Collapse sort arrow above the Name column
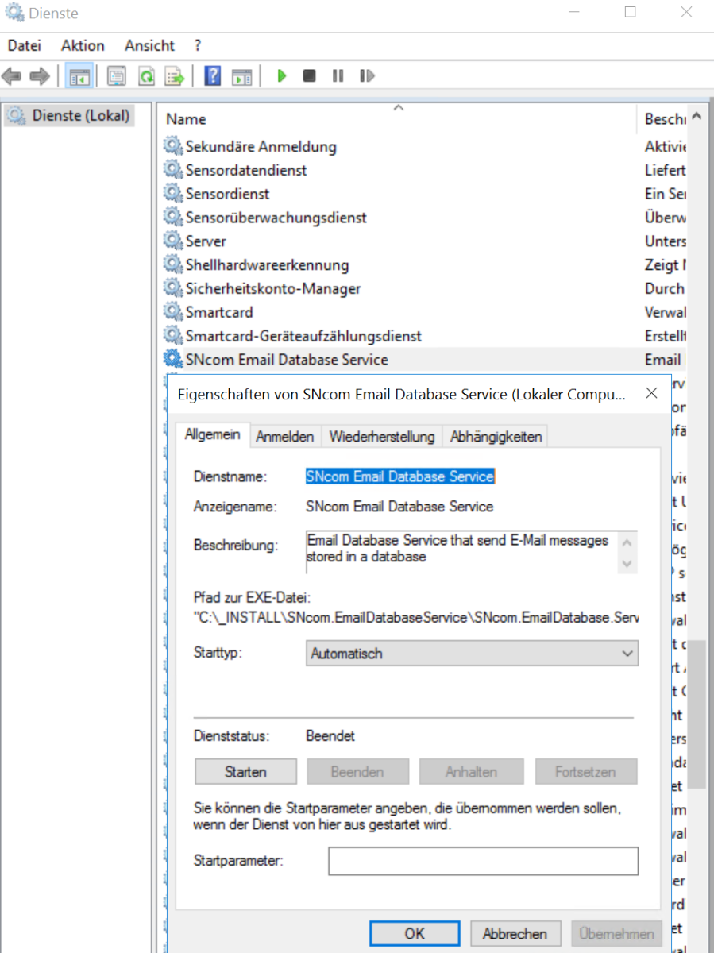Screen dimensions: 714x953 [399, 107]
